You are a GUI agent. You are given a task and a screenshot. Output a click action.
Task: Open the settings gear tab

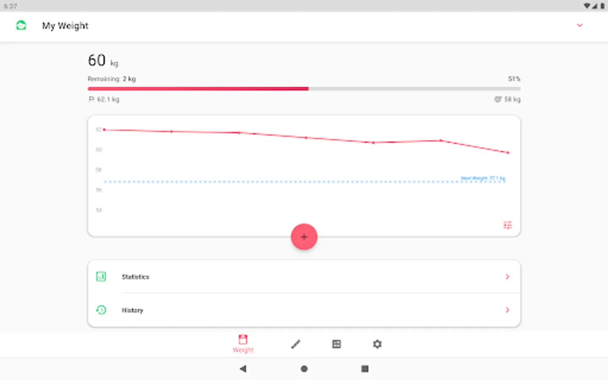click(377, 344)
